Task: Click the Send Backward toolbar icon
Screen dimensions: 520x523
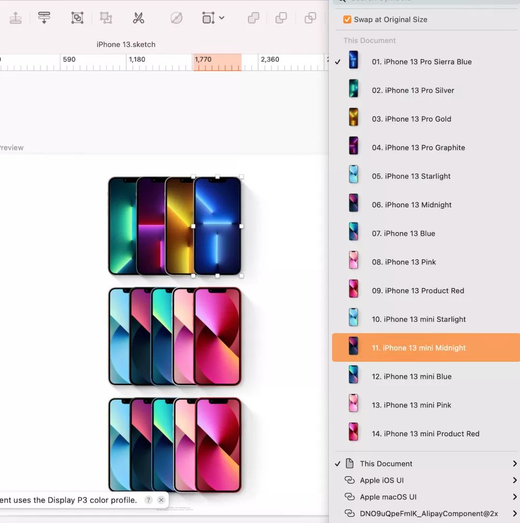Action: click(x=44, y=18)
